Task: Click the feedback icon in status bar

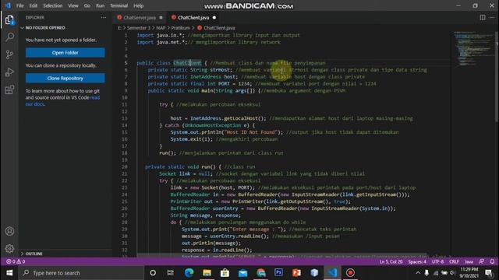Action: pos(482,261)
